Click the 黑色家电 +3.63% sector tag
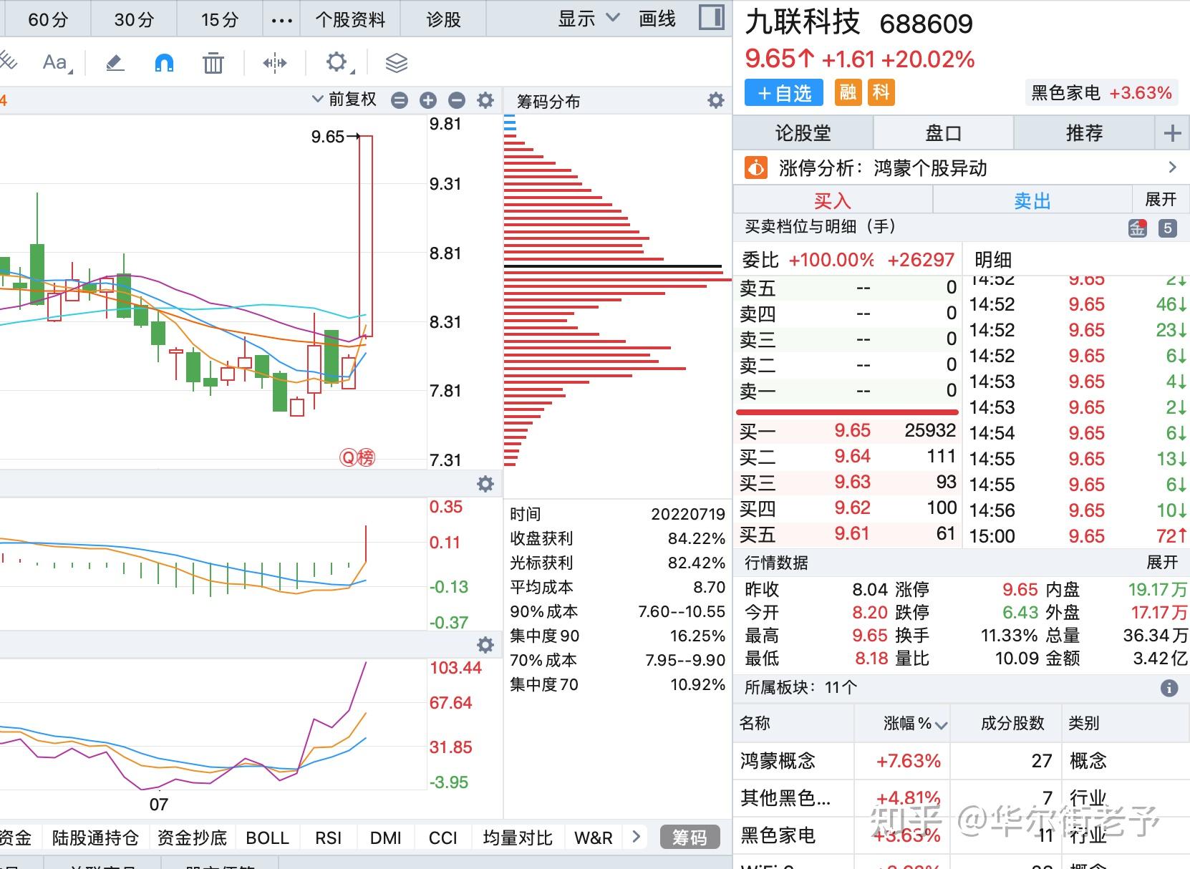This screenshot has height=869, width=1190. pos(1101,92)
